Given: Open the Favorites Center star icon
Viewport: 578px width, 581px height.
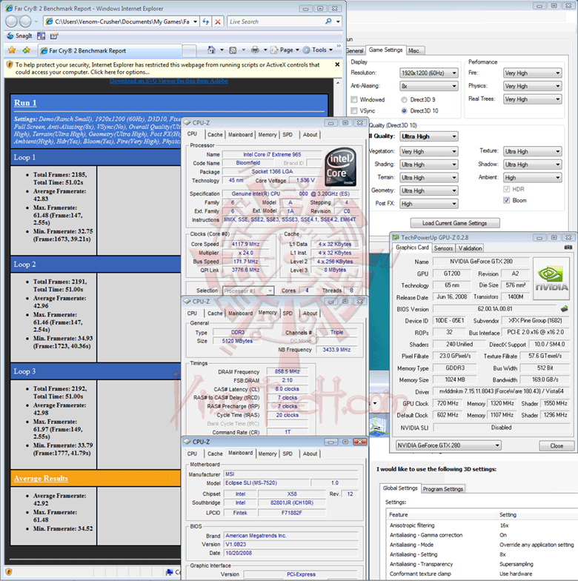Looking at the screenshot, I should [12, 50].
